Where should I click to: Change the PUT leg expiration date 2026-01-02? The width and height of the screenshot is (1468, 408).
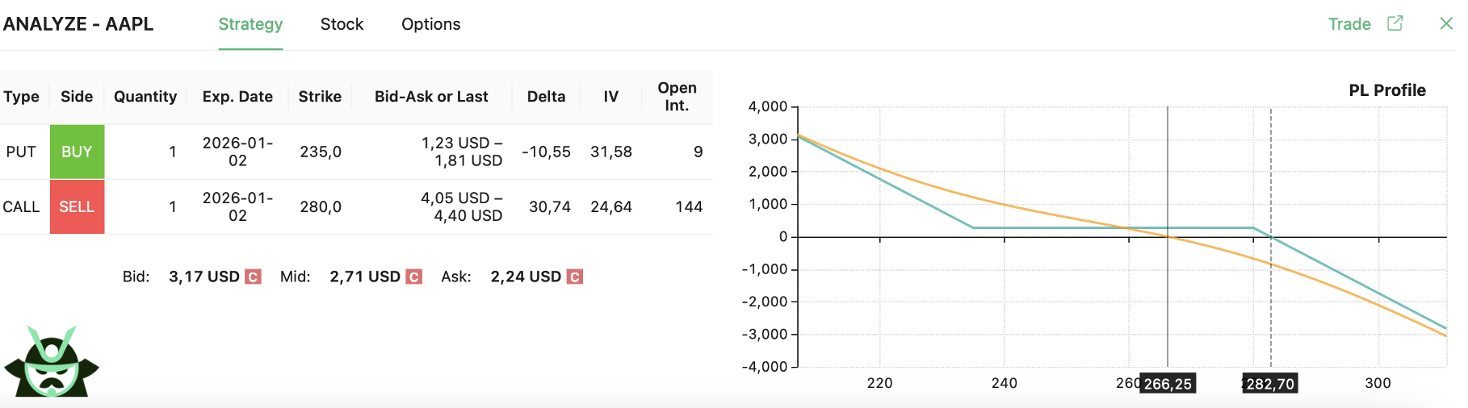pos(237,152)
